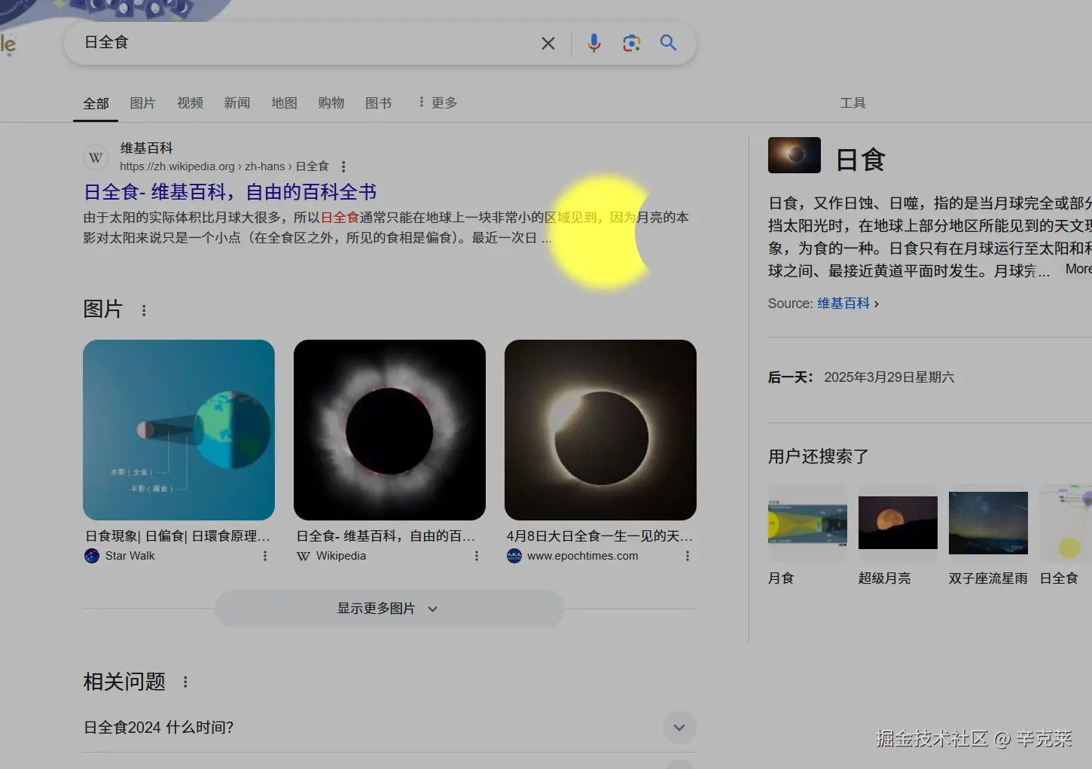Open three-dot options on the Star Walk image
Screen dimensions: 1092x769
pyautogui.click(x=265, y=555)
